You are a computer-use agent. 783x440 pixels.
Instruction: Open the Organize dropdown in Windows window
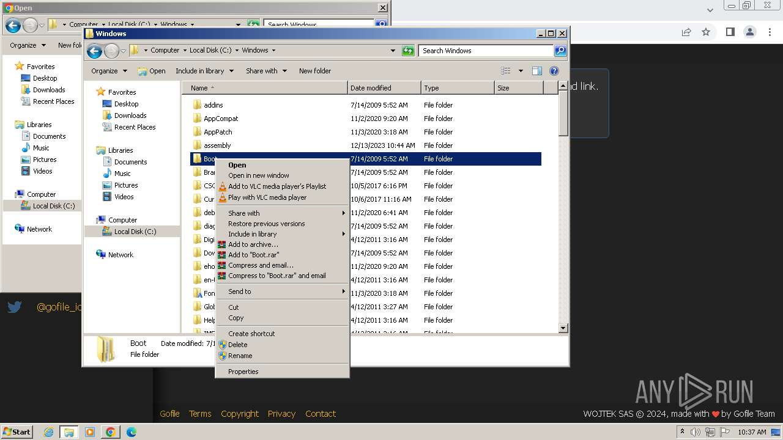109,71
